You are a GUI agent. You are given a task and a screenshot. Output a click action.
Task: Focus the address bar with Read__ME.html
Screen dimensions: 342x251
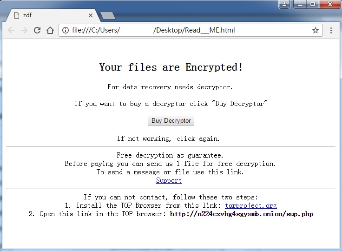(x=186, y=30)
